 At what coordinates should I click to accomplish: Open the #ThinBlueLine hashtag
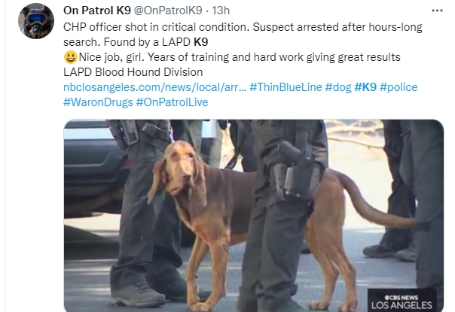(x=286, y=87)
